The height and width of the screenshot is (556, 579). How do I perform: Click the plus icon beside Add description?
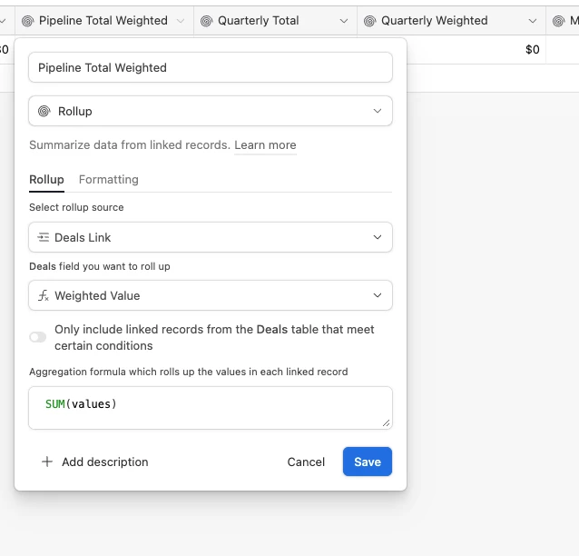click(47, 462)
